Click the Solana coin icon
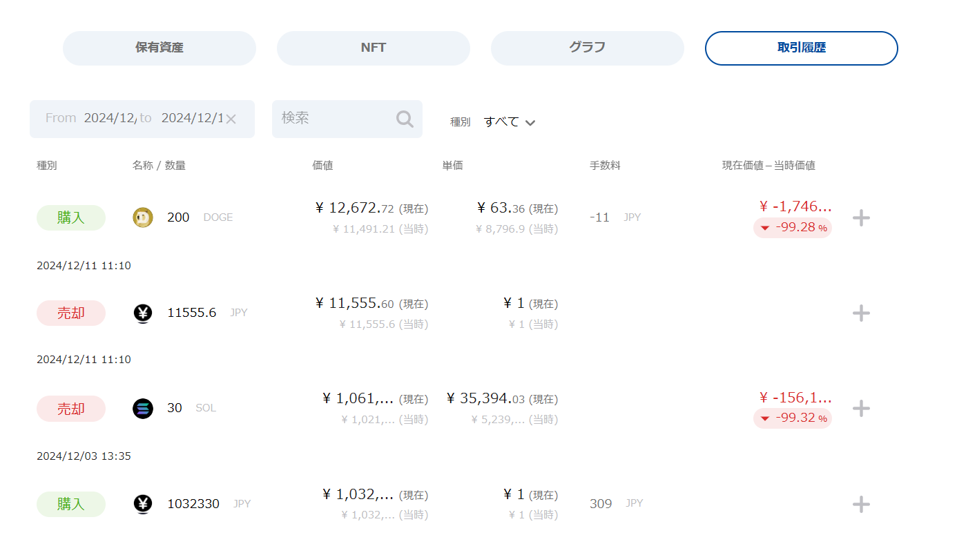The width and height of the screenshot is (957, 544). pyautogui.click(x=143, y=409)
